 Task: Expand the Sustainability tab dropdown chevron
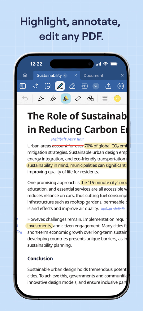click(65, 76)
